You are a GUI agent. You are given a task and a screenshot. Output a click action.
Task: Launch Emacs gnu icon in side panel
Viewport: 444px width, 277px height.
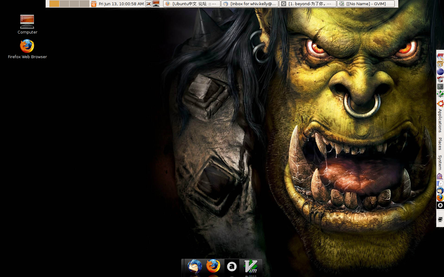pyautogui.click(x=440, y=79)
